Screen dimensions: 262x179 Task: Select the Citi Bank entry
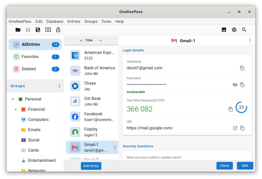[x=92, y=101]
